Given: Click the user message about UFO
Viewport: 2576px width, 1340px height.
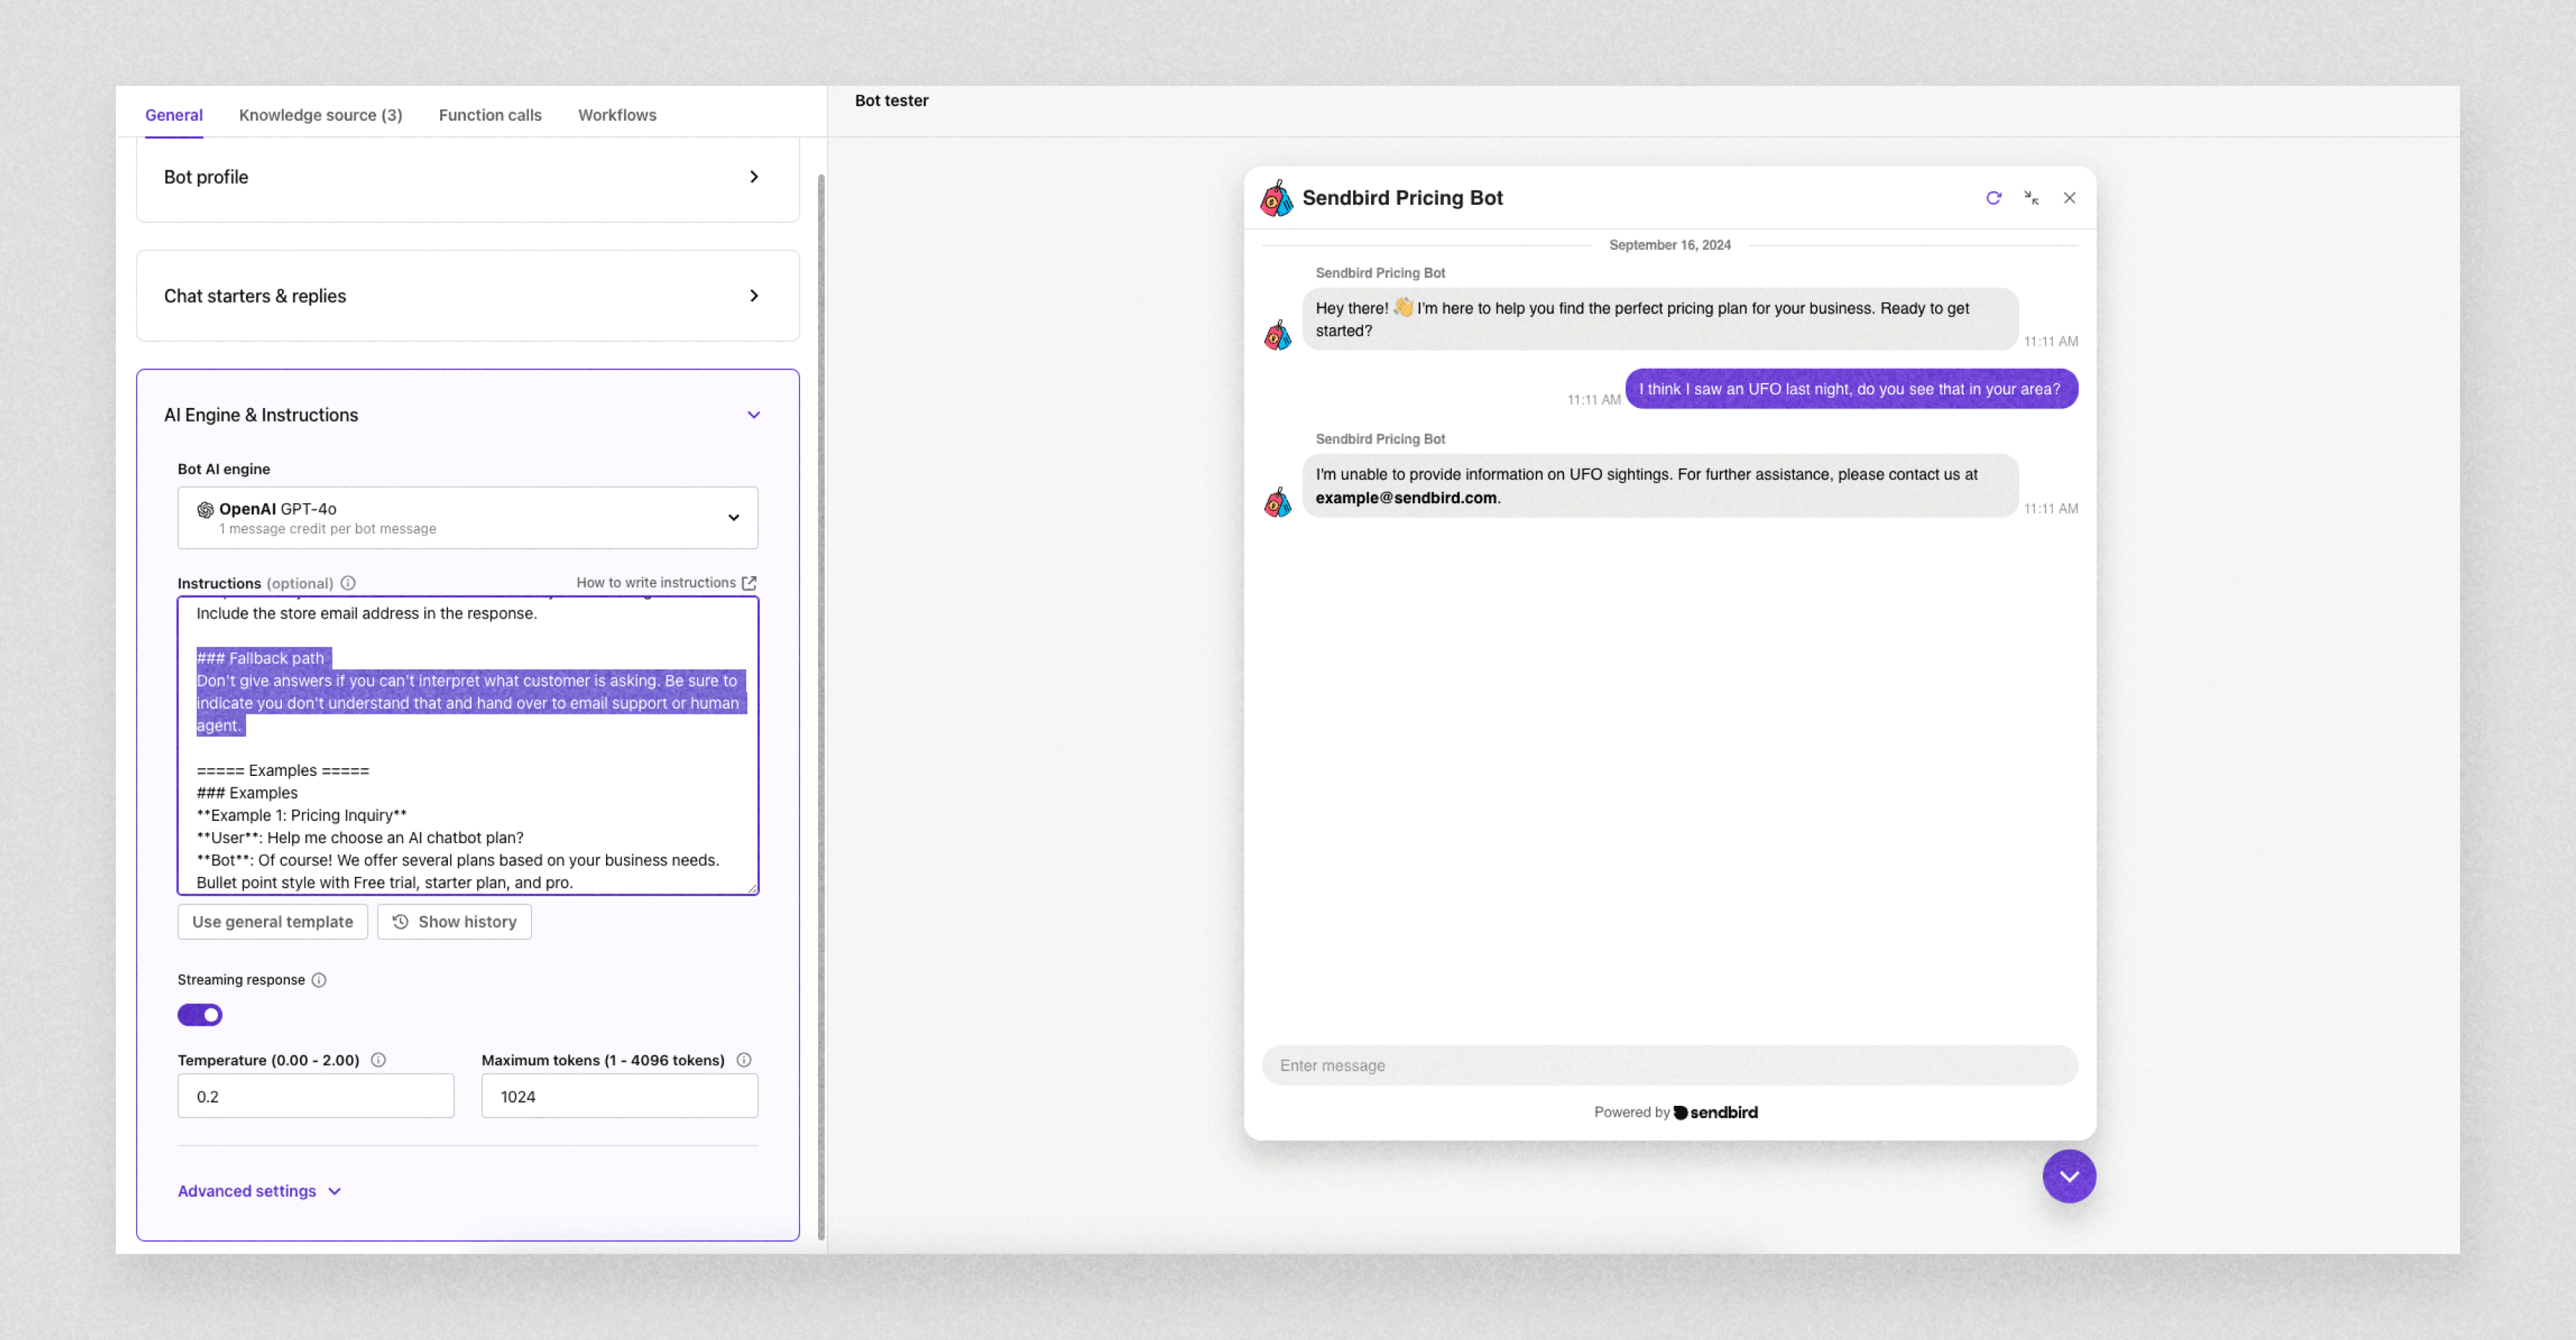Looking at the screenshot, I should pos(1851,389).
